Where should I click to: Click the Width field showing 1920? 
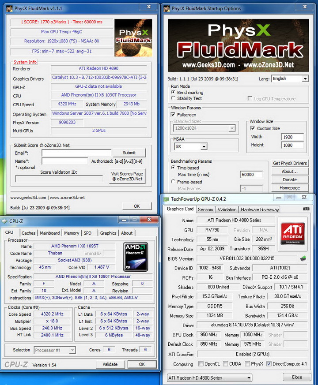pos(292,137)
